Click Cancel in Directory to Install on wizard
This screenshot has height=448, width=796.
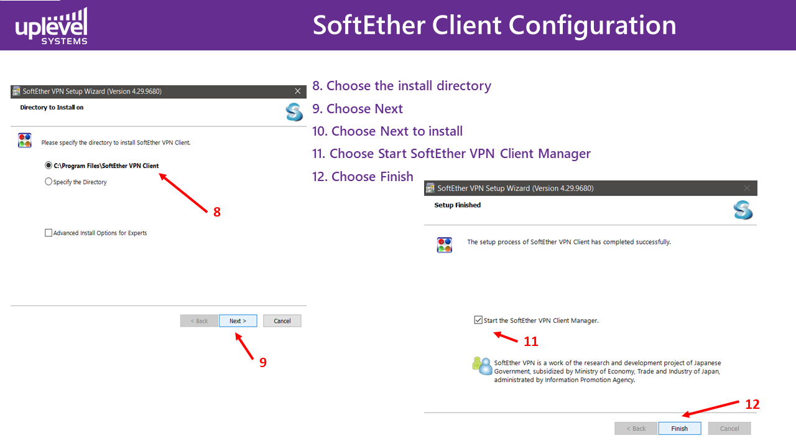point(282,321)
